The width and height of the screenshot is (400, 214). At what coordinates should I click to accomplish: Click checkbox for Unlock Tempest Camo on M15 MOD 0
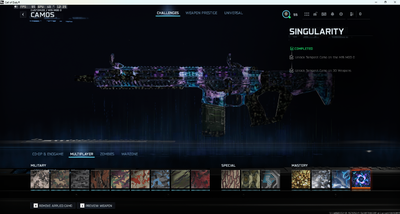pos(292,58)
